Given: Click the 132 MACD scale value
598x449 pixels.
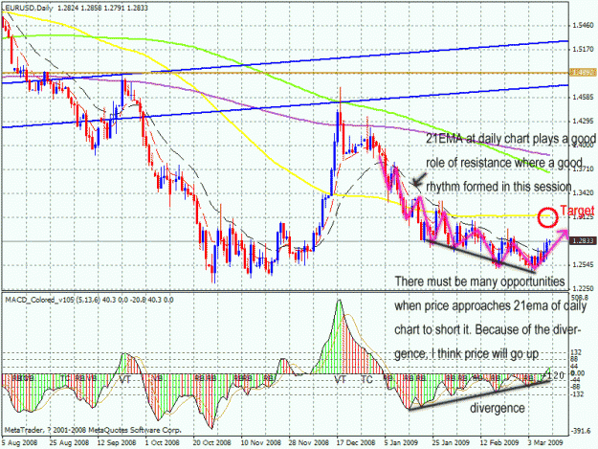Looking at the screenshot, I should (x=576, y=351).
